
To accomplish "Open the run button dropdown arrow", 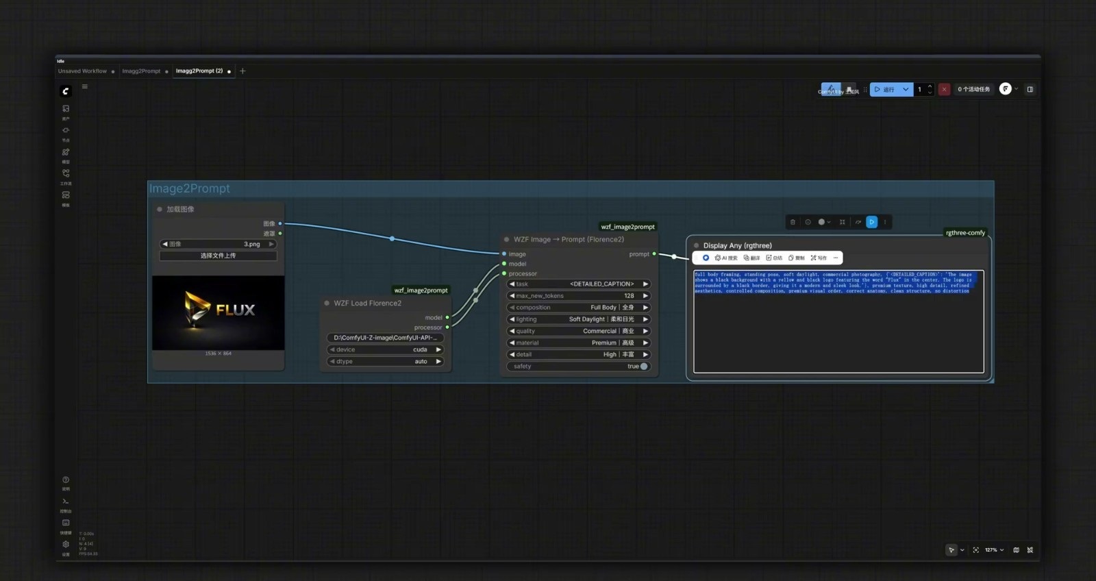I will [906, 90].
